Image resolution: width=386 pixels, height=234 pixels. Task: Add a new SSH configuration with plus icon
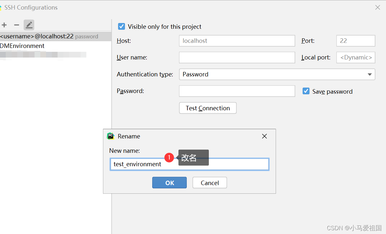pos(4,25)
